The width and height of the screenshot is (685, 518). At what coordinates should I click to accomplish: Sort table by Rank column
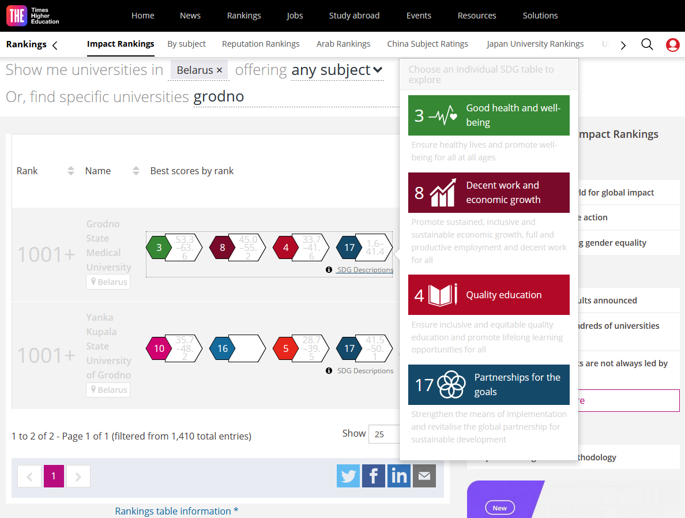point(71,171)
